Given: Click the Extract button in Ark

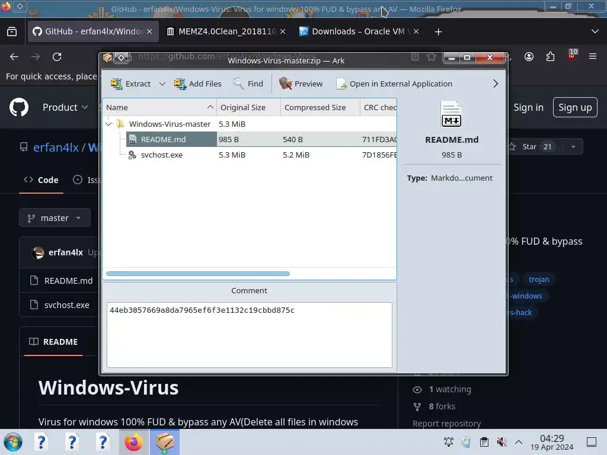Looking at the screenshot, I should (130, 84).
